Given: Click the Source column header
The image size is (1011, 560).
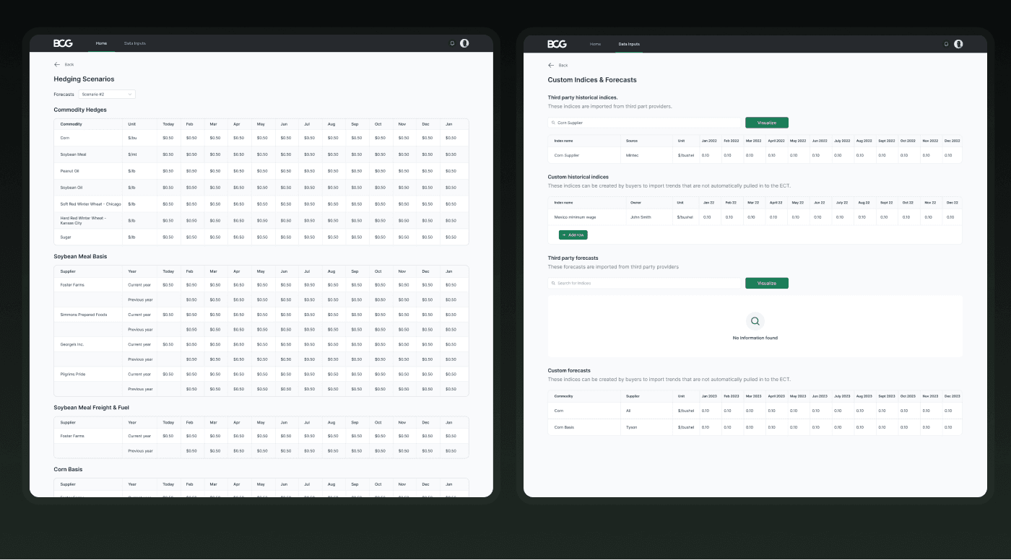Looking at the screenshot, I should coord(632,141).
